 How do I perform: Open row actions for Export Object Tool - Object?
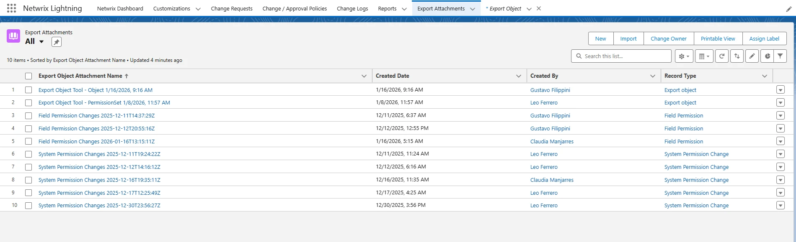pyautogui.click(x=780, y=90)
